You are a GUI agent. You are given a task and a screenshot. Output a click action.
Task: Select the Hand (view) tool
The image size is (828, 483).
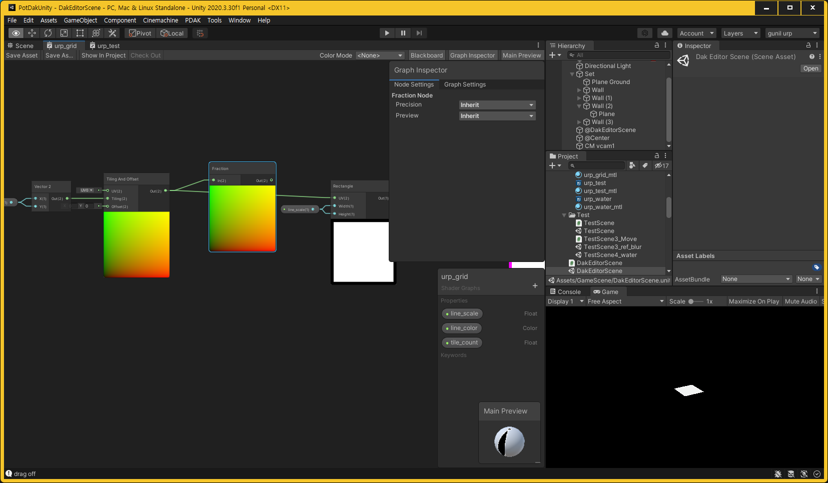click(x=16, y=33)
